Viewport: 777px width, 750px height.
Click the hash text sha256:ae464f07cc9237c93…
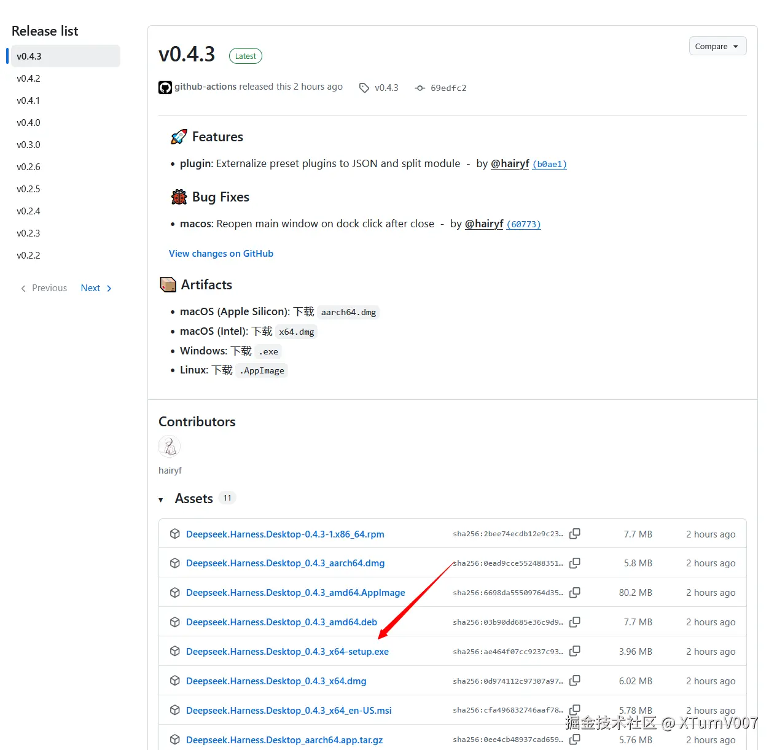pos(508,652)
